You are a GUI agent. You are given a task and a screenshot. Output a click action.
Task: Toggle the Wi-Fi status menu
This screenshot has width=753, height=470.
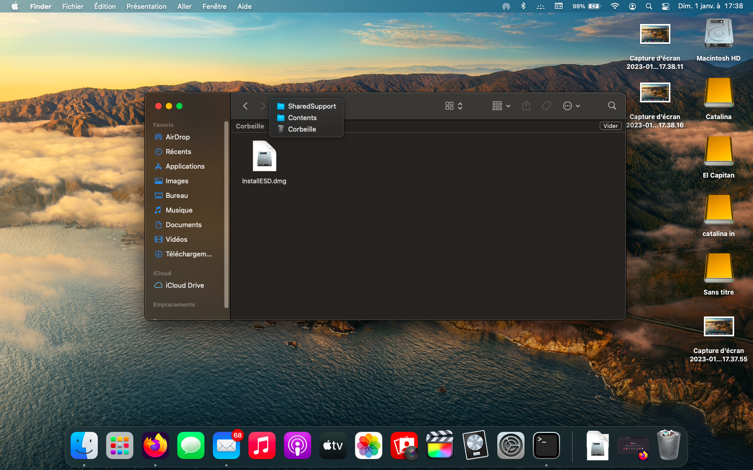pyautogui.click(x=615, y=6)
